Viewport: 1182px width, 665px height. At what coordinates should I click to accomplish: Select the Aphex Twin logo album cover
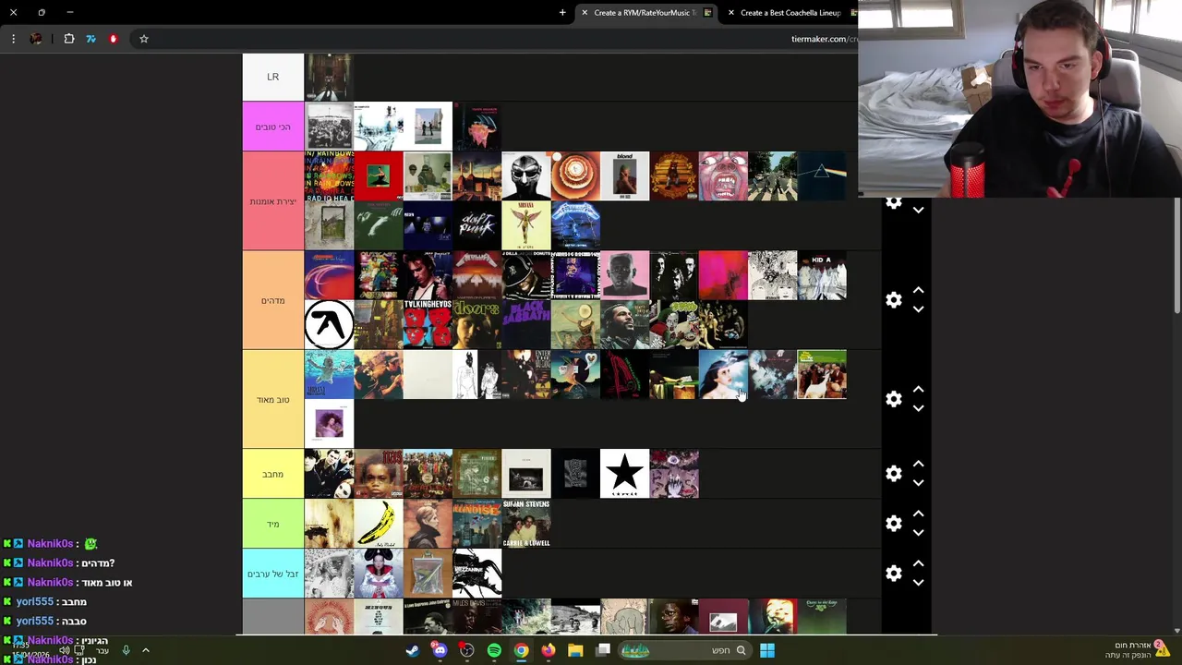pyautogui.click(x=330, y=325)
